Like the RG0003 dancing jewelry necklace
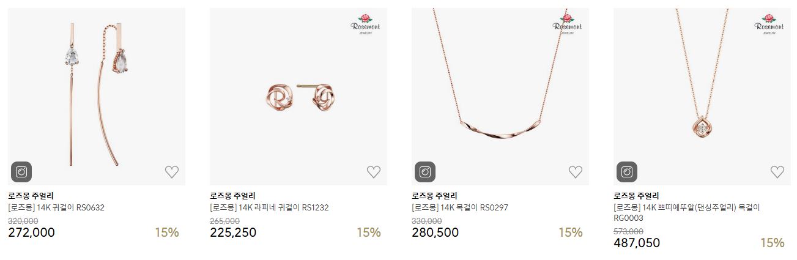Screen dimensions: 797x260 click(777, 172)
